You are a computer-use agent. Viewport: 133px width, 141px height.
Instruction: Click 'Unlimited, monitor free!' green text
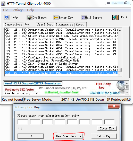[x=62, y=92]
